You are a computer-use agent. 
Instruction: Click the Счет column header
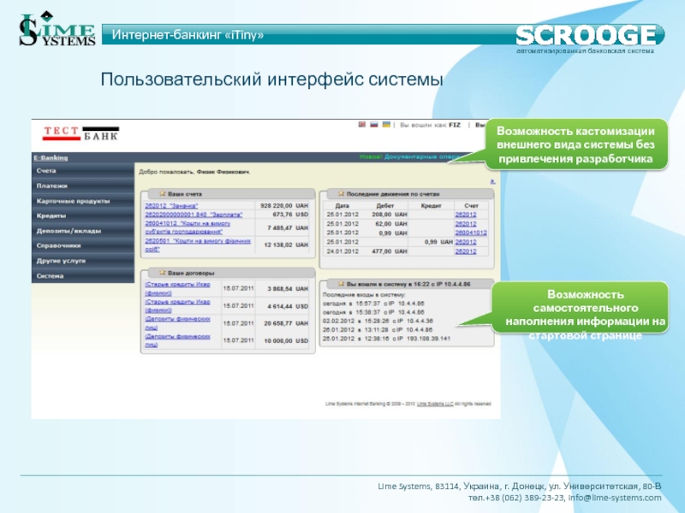(x=472, y=205)
